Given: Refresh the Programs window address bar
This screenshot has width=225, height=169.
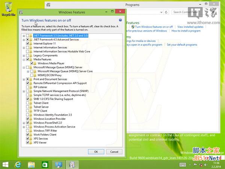Looking at the screenshot, I should click(x=166, y=12).
